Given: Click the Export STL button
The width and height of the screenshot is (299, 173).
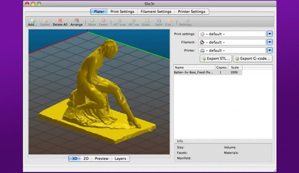Looking at the screenshot, I should click(216, 59).
